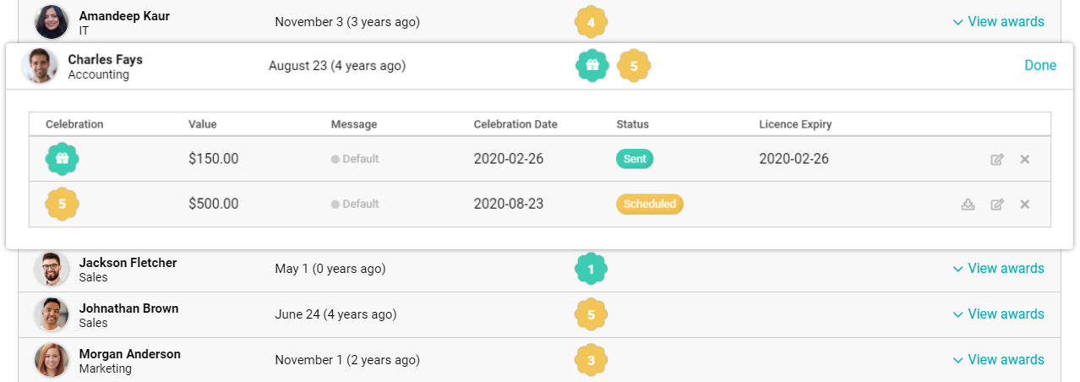Open View awards for Morgan Anderson
This screenshot has width=1080, height=382.
(998, 360)
